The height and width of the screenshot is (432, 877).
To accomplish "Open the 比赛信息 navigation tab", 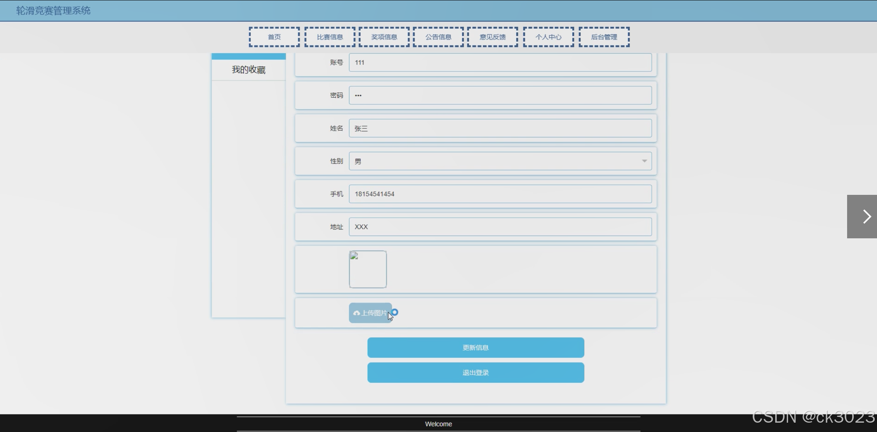I will [x=330, y=37].
